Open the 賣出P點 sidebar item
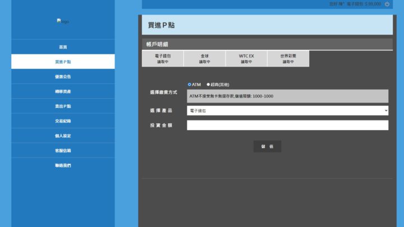The image size is (404, 227). [x=63, y=106]
